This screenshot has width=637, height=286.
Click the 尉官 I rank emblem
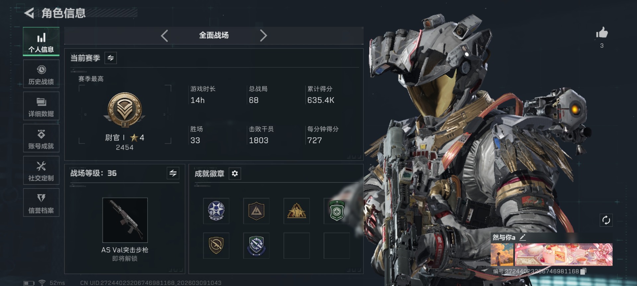click(125, 110)
